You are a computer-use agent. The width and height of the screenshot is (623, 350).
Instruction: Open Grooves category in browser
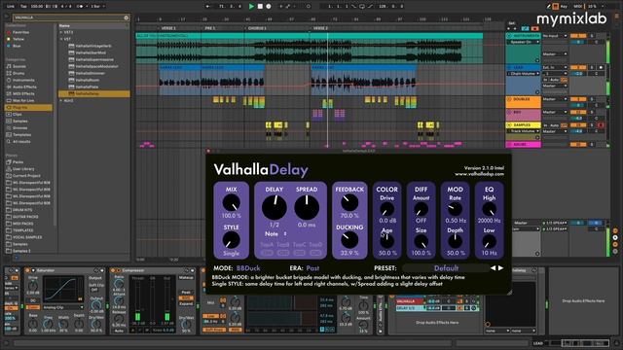[x=19, y=127]
